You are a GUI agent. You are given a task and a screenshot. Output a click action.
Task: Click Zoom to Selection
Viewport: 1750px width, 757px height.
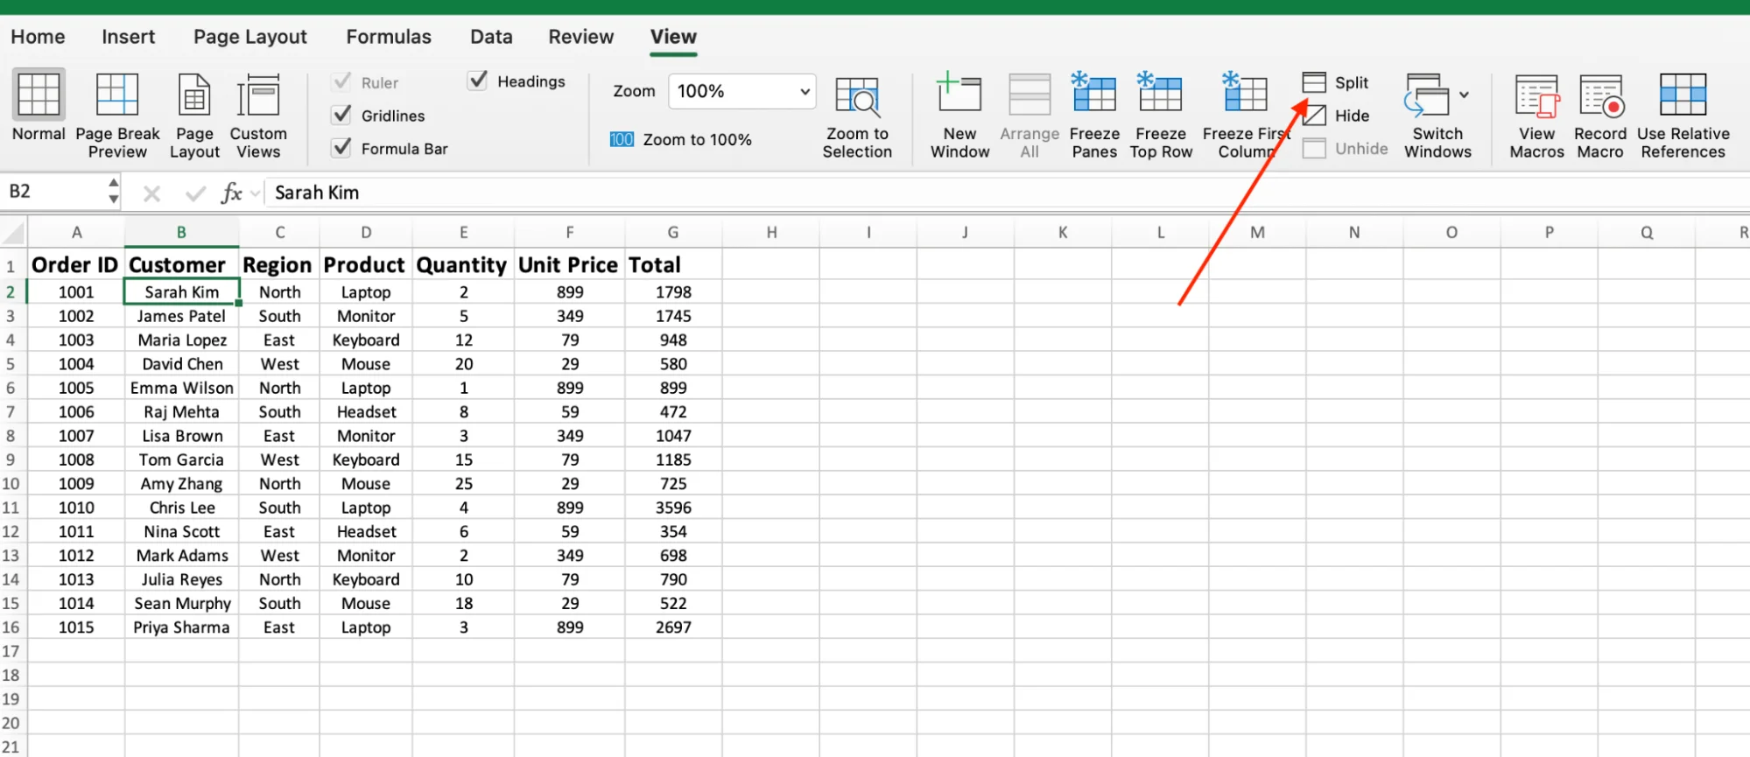(x=857, y=116)
